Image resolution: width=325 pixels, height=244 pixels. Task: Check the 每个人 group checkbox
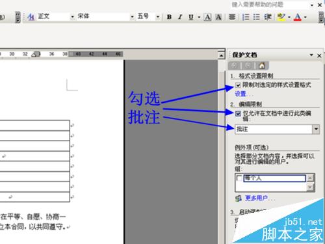(239, 178)
